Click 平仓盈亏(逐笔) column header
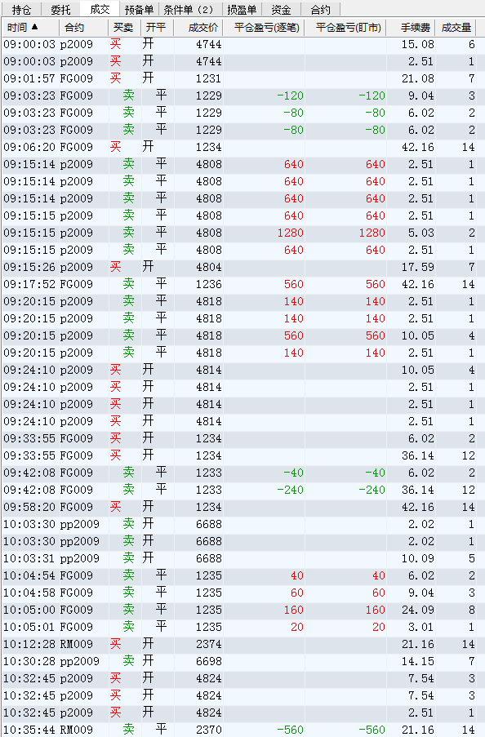Image resolution: width=485 pixels, height=737 pixels. pos(264,28)
